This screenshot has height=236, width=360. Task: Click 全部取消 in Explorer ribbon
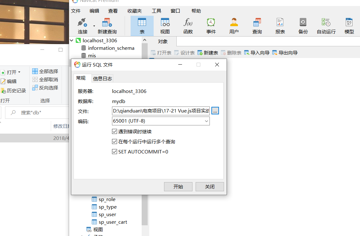click(x=45, y=80)
